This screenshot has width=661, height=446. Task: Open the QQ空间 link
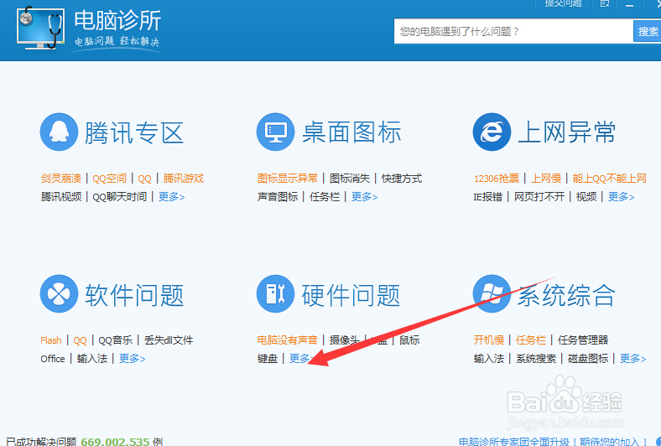(110, 179)
